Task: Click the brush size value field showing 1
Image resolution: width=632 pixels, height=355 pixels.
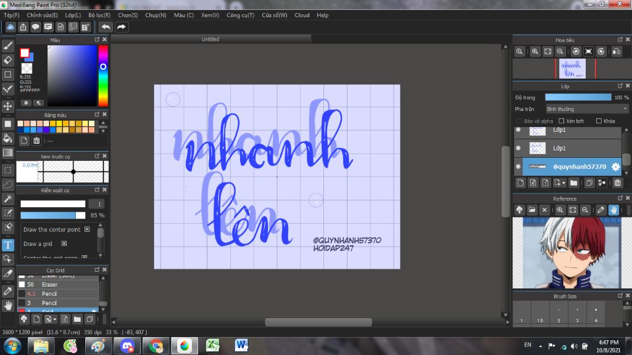Action: coord(96,204)
